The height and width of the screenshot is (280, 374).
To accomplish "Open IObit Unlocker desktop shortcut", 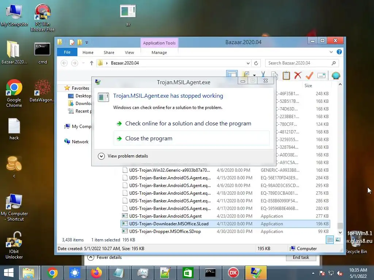I will (14, 245).
